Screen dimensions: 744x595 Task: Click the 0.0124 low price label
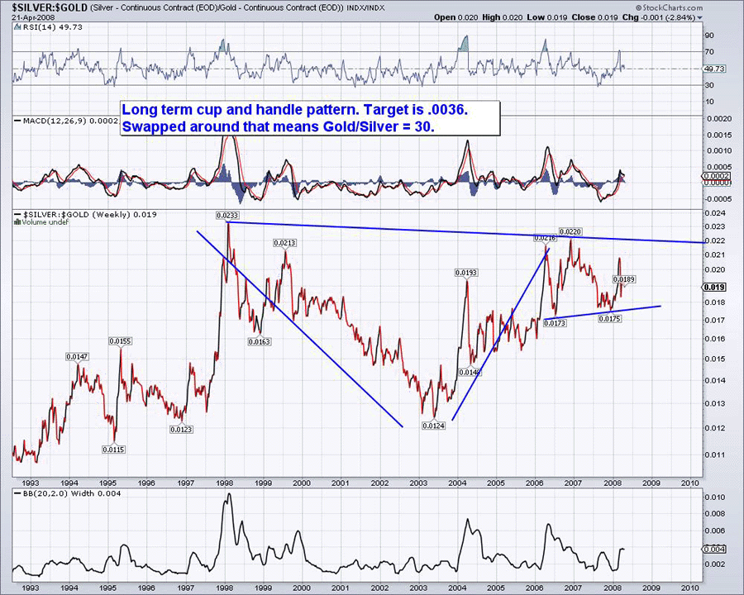(x=434, y=426)
